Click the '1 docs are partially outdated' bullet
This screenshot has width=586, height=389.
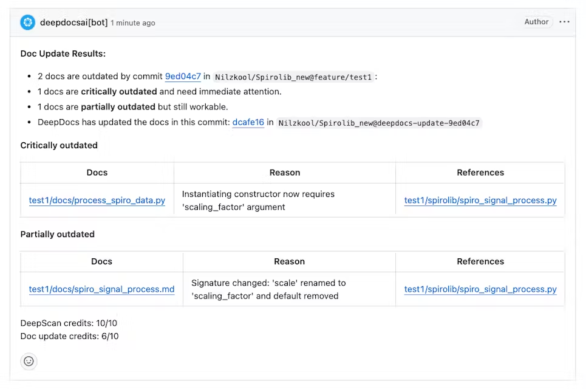[132, 107]
